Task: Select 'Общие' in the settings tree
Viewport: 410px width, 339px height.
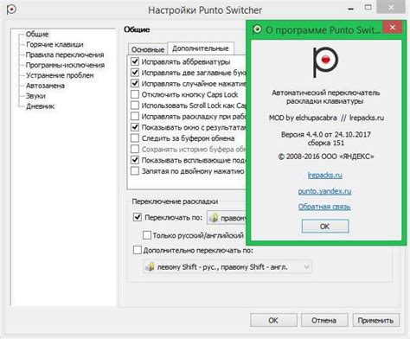Action: (x=37, y=34)
